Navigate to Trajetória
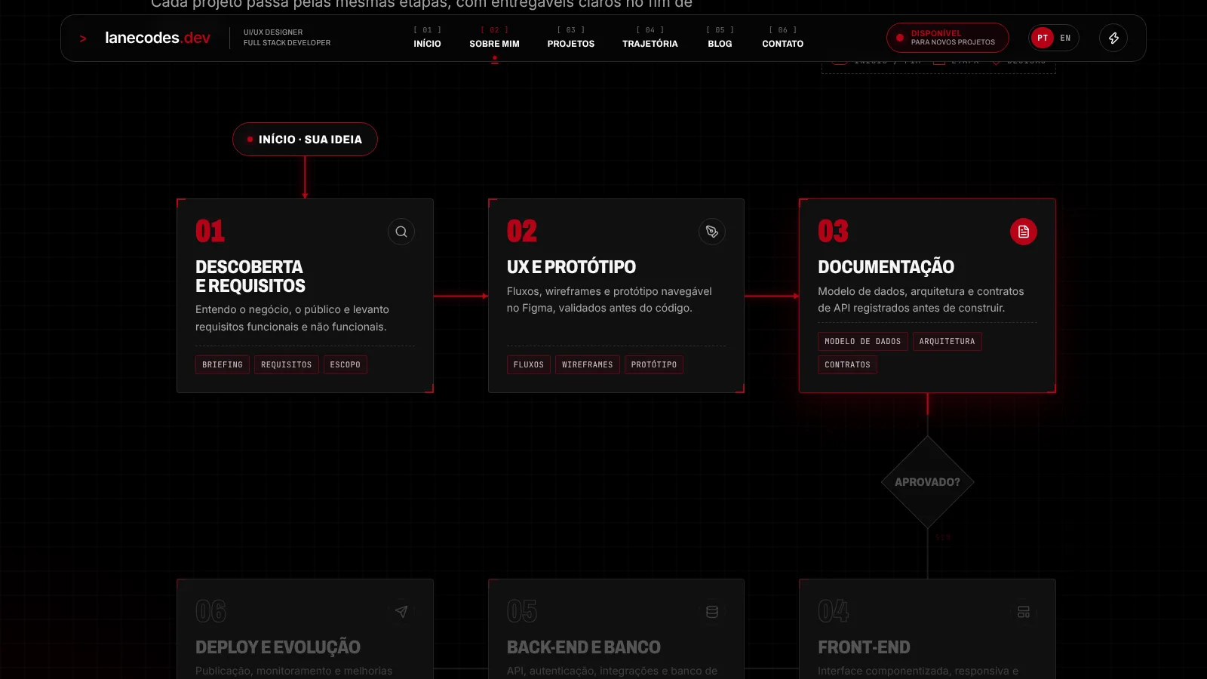1207x679 pixels. (650, 37)
